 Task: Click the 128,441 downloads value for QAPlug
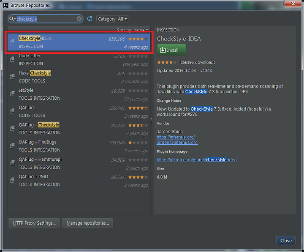[117, 108]
